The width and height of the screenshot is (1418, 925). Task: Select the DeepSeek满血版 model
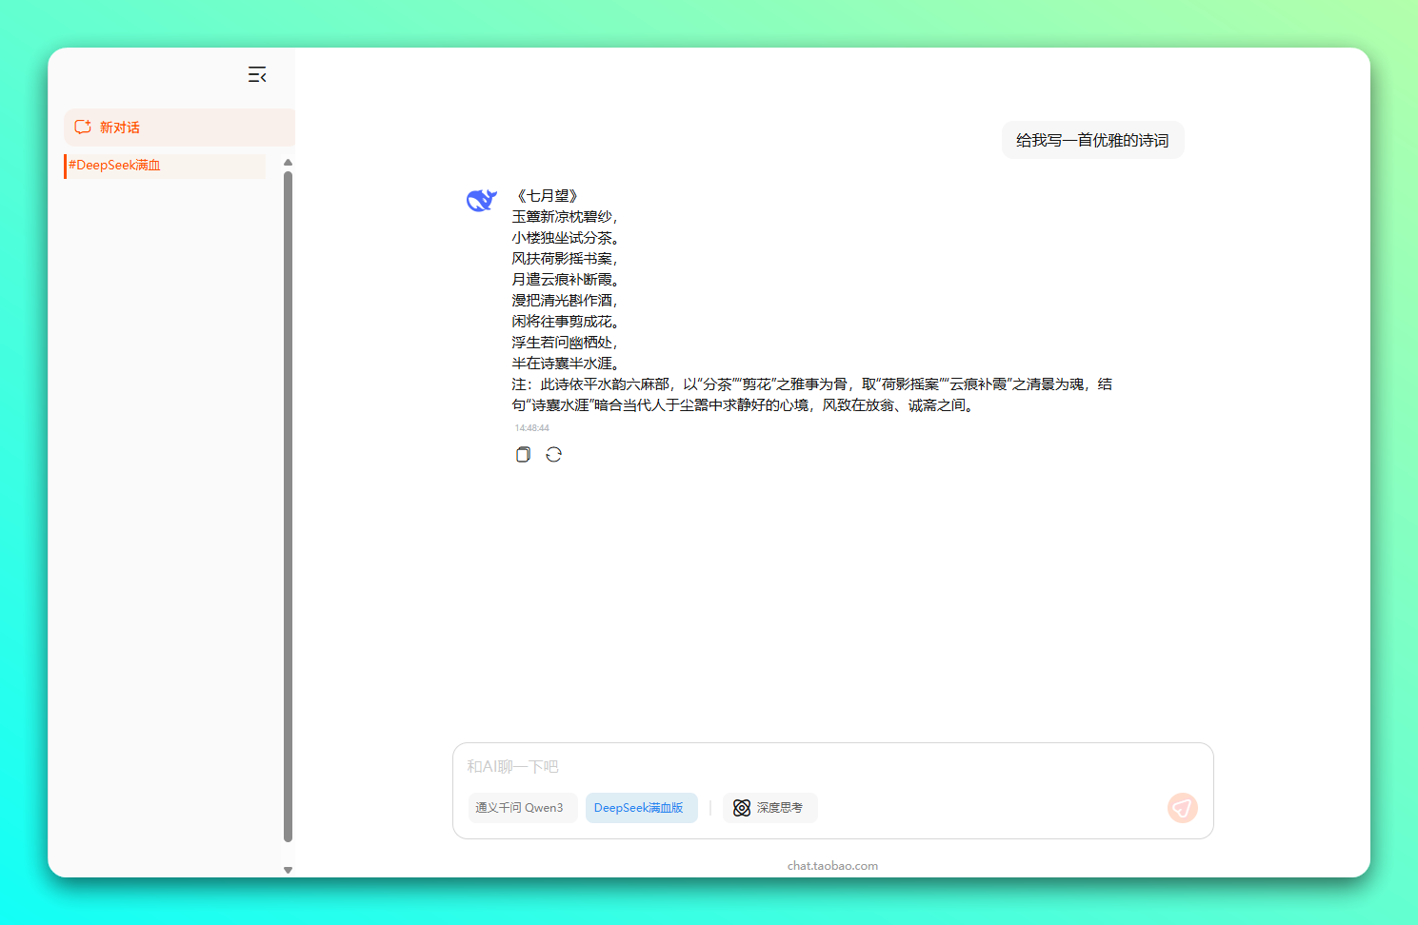(x=641, y=808)
